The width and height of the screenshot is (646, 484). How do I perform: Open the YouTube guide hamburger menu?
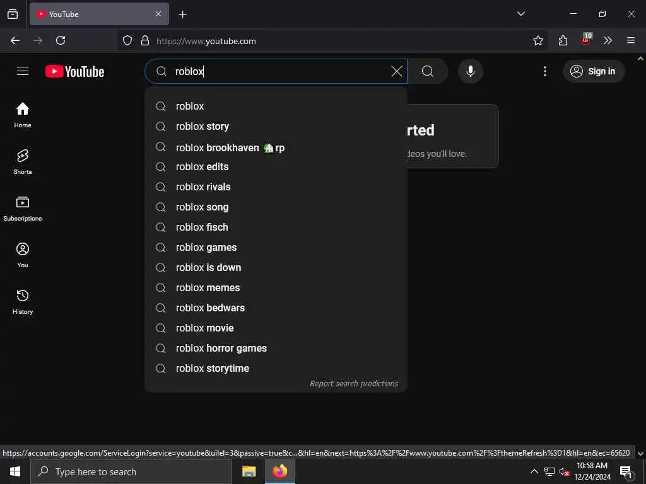23,71
